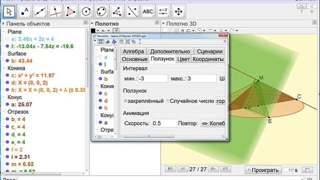Click the Проиграть play button
The height and width of the screenshot is (180, 320).
tap(263, 170)
